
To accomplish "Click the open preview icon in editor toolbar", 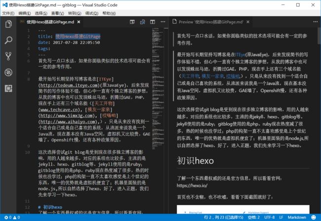I will click(132, 22).
